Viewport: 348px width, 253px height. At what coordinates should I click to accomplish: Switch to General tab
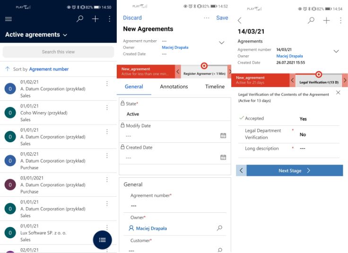134,87
